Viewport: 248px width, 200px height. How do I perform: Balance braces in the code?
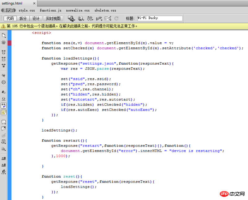pyautogui.click(x=3, y=82)
